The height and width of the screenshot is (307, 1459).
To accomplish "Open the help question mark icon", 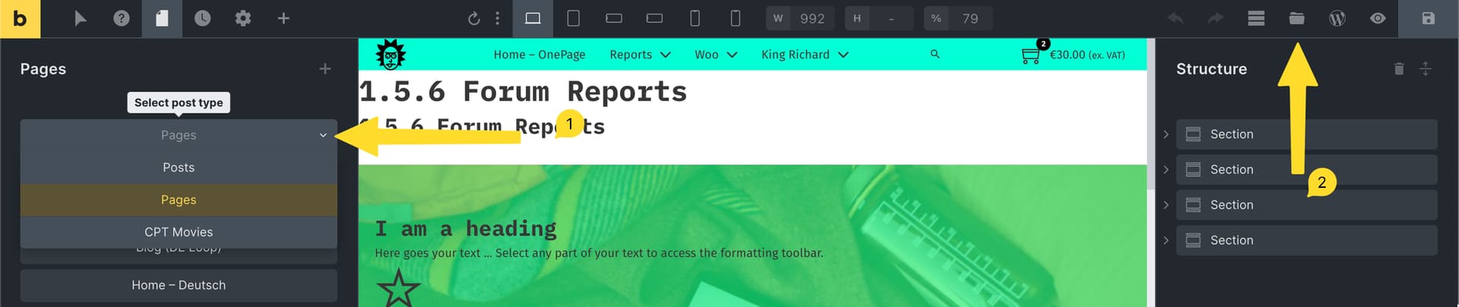I will 122,18.
